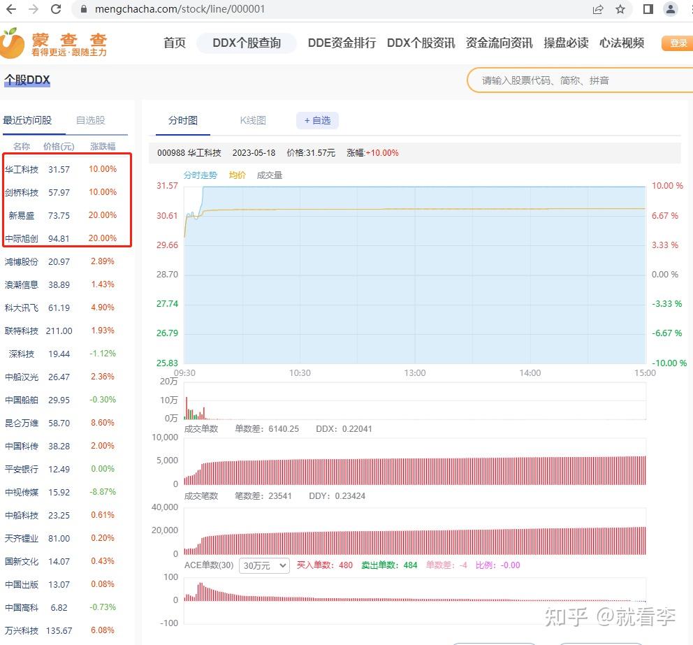Viewport: 693px width, 645px height.
Task: Open 中船汉光 stock row
Action: 61,377
